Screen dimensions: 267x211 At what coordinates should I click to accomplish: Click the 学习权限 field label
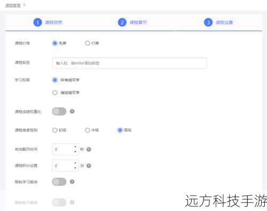pyautogui.click(x=22, y=80)
